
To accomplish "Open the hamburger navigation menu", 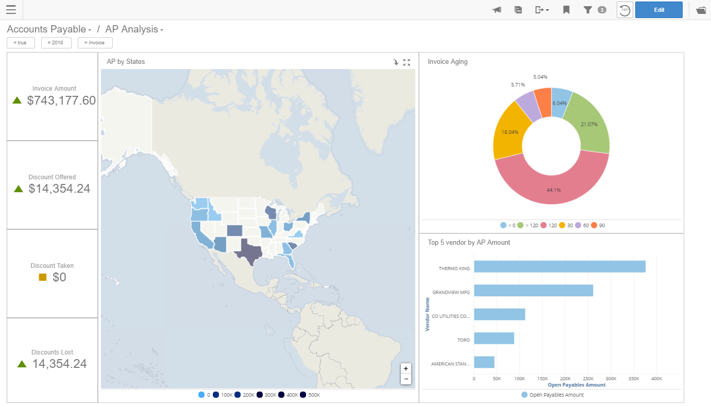I will tap(10, 9).
